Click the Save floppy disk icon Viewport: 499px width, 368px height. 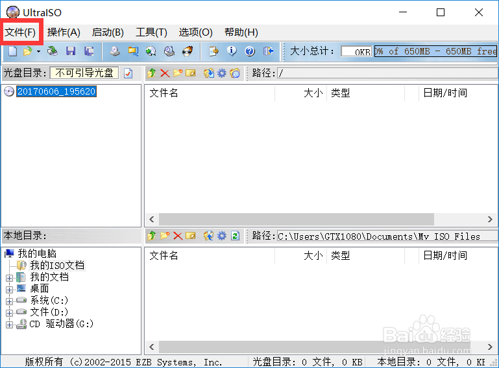[71, 51]
